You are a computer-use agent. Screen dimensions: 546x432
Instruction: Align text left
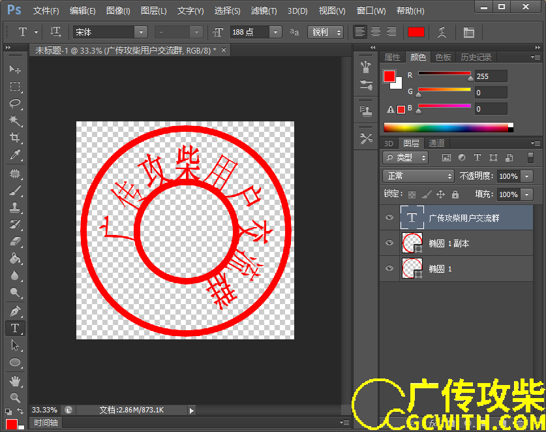pos(359,32)
